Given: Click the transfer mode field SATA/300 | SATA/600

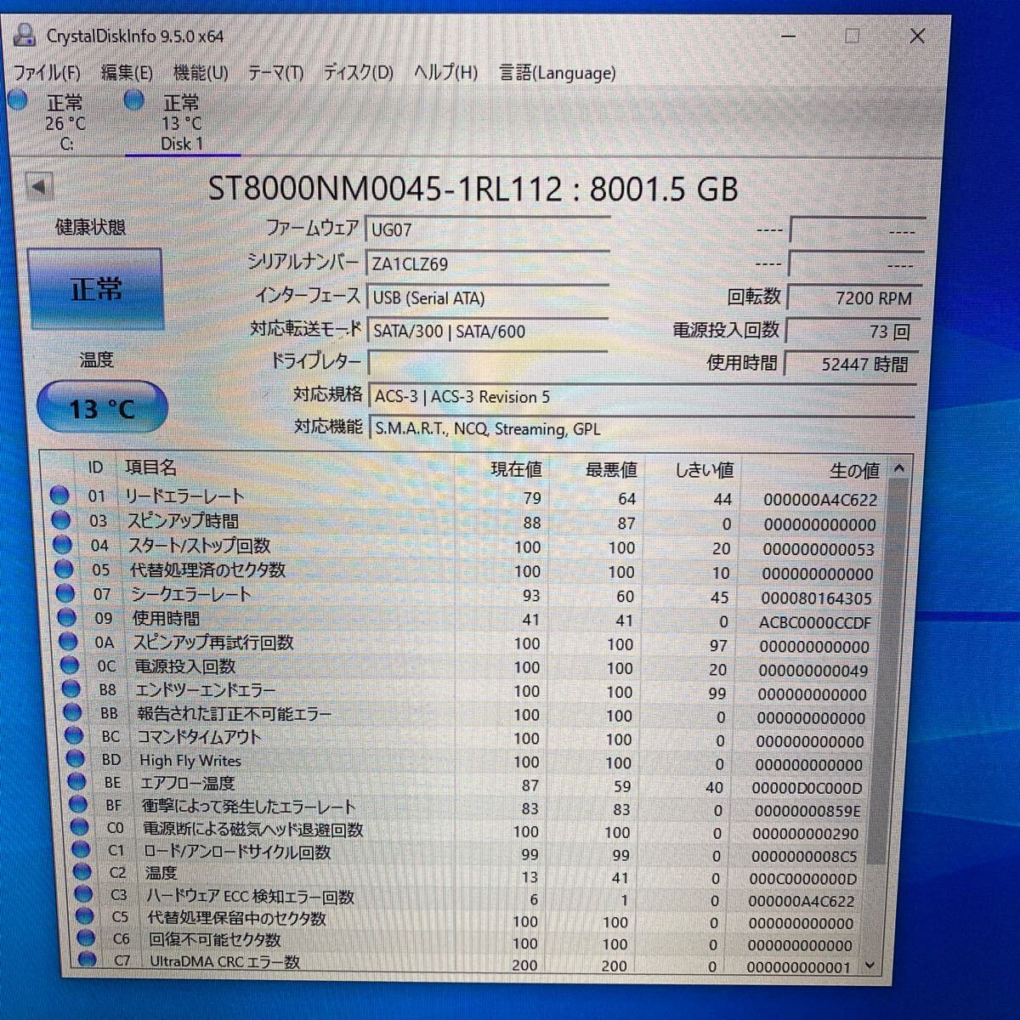Looking at the screenshot, I should [487, 331].
